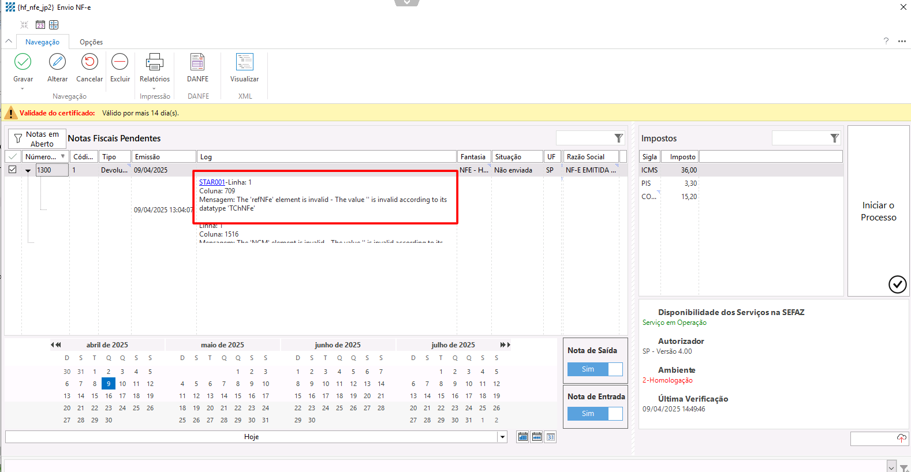
Task: Collapse the ribbon with the chevron
Action: 9,42
